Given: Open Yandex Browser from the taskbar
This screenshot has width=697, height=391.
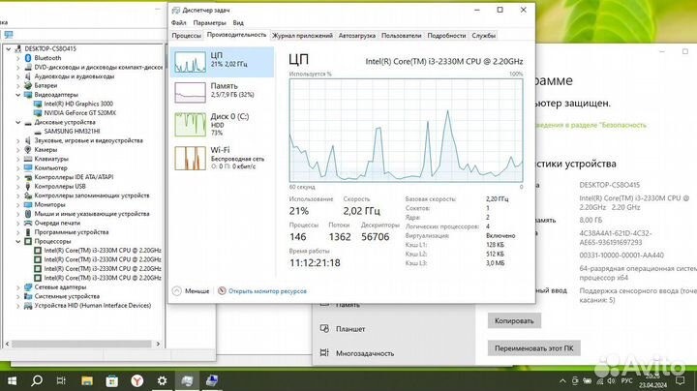Looking at the screenshot, I should [x=136, y=380].
